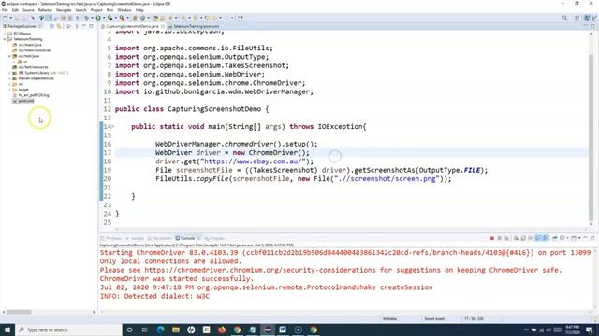Viewport: 599px width, 336px height.
Task: Click the red Terminate button in Console
Action: (x=492, y=238)
